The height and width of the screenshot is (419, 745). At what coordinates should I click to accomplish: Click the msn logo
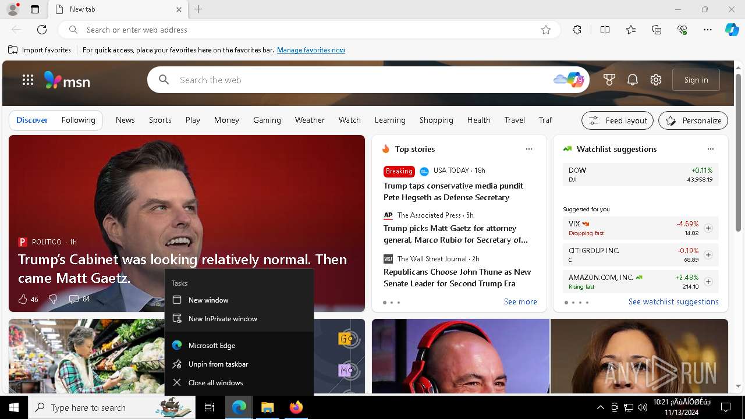tap(68, 80)
